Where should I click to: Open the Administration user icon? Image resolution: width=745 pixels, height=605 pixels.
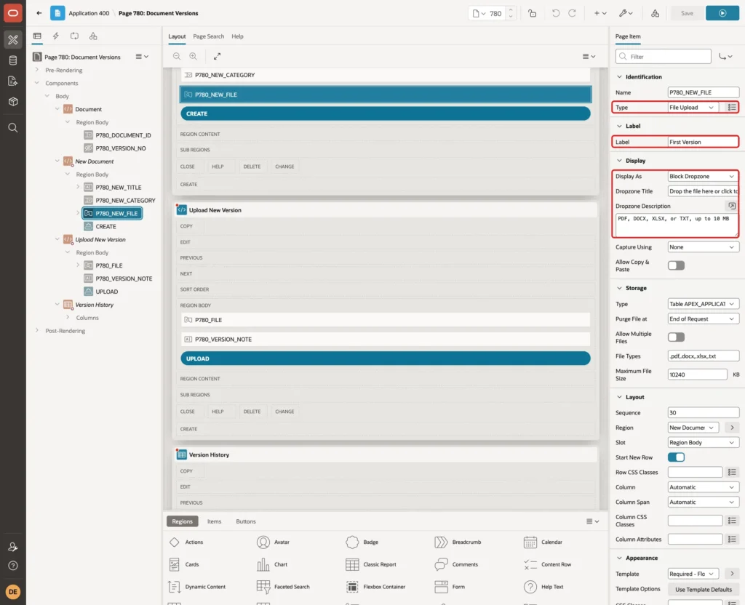(13, 547)
